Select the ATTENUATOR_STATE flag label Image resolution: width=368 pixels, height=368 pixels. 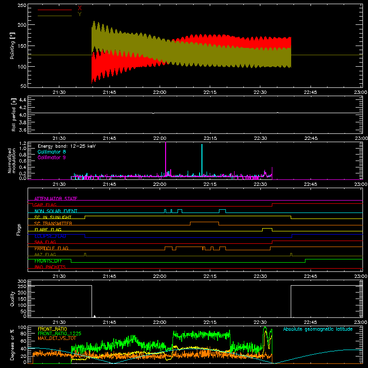coord(56,199)
